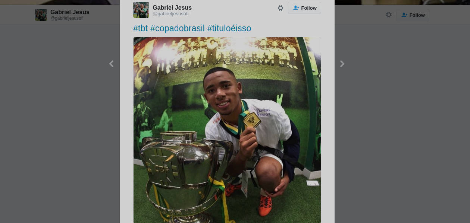Click the background Follow button on profile bar

[413, 15]
